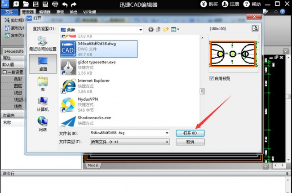Select 库 in places sidebar
The width and height of the screenshot is (292, 193).
pyautogui.click(x=43, y=84)
